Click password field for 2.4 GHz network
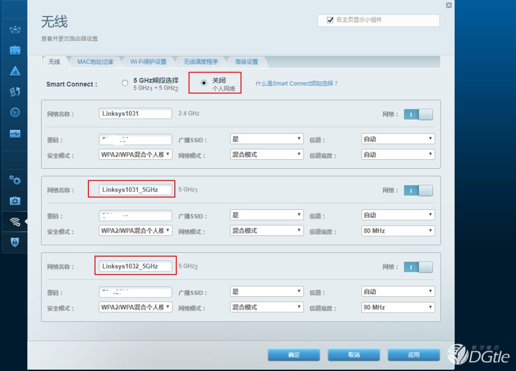Viewport: 516px width, 371px height. [x=136, y=139]
